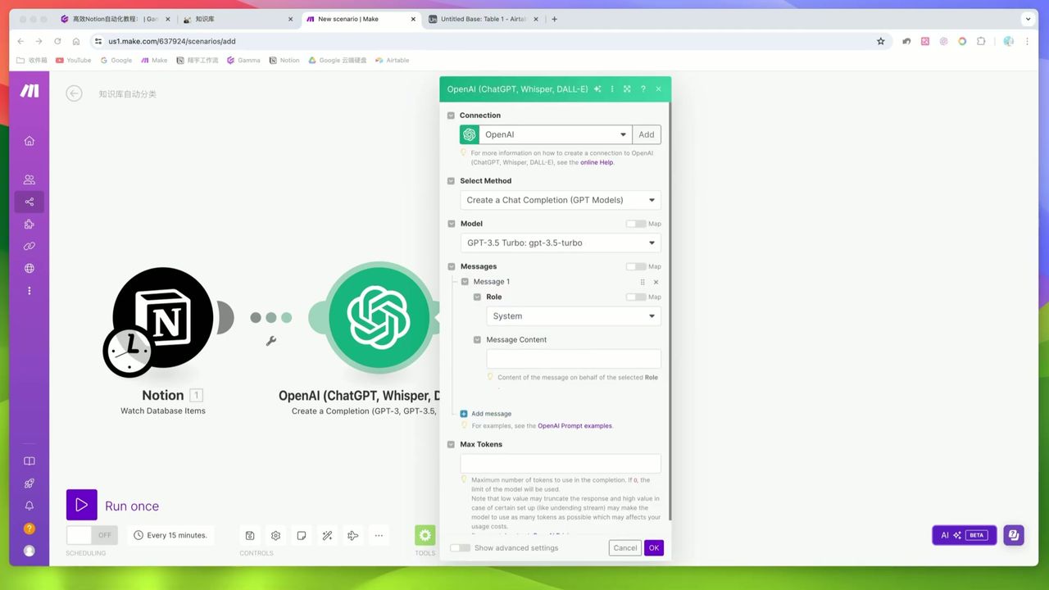This screenshot has width=1049, height=590.
Task: Toggle the scheduling ON/OFF switch
Action: [x=92, y=535]
